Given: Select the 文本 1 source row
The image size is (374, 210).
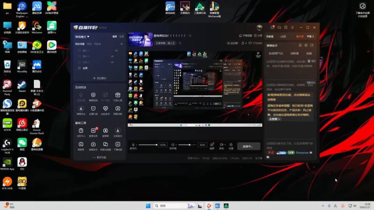Looking at the screenshot, I should pyautogui.click(x=100, y=62).
